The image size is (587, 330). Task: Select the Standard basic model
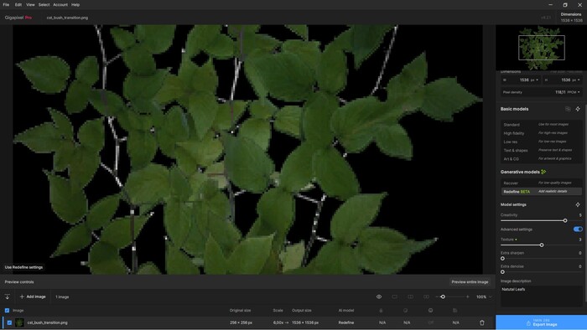542,125
